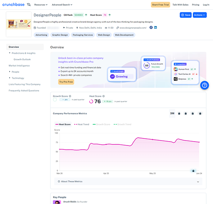Open the Resources dropdown menu
The width and height of the screenshot is (213, 204).
click(41, 5)
